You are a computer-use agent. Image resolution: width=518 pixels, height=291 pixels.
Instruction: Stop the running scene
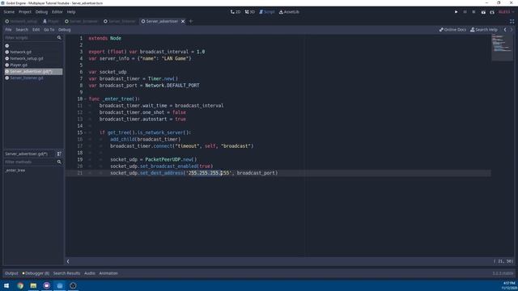(x=473, y=12)
